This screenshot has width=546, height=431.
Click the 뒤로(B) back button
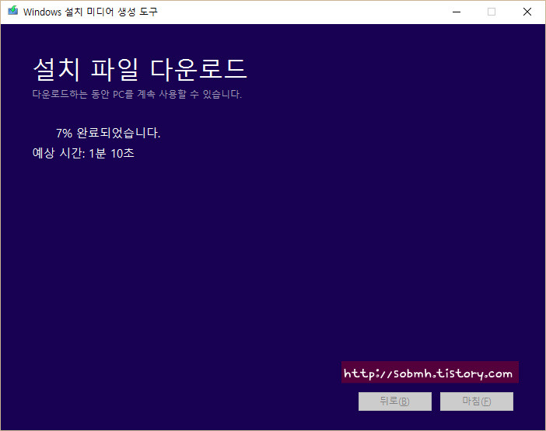click(395, 401)
